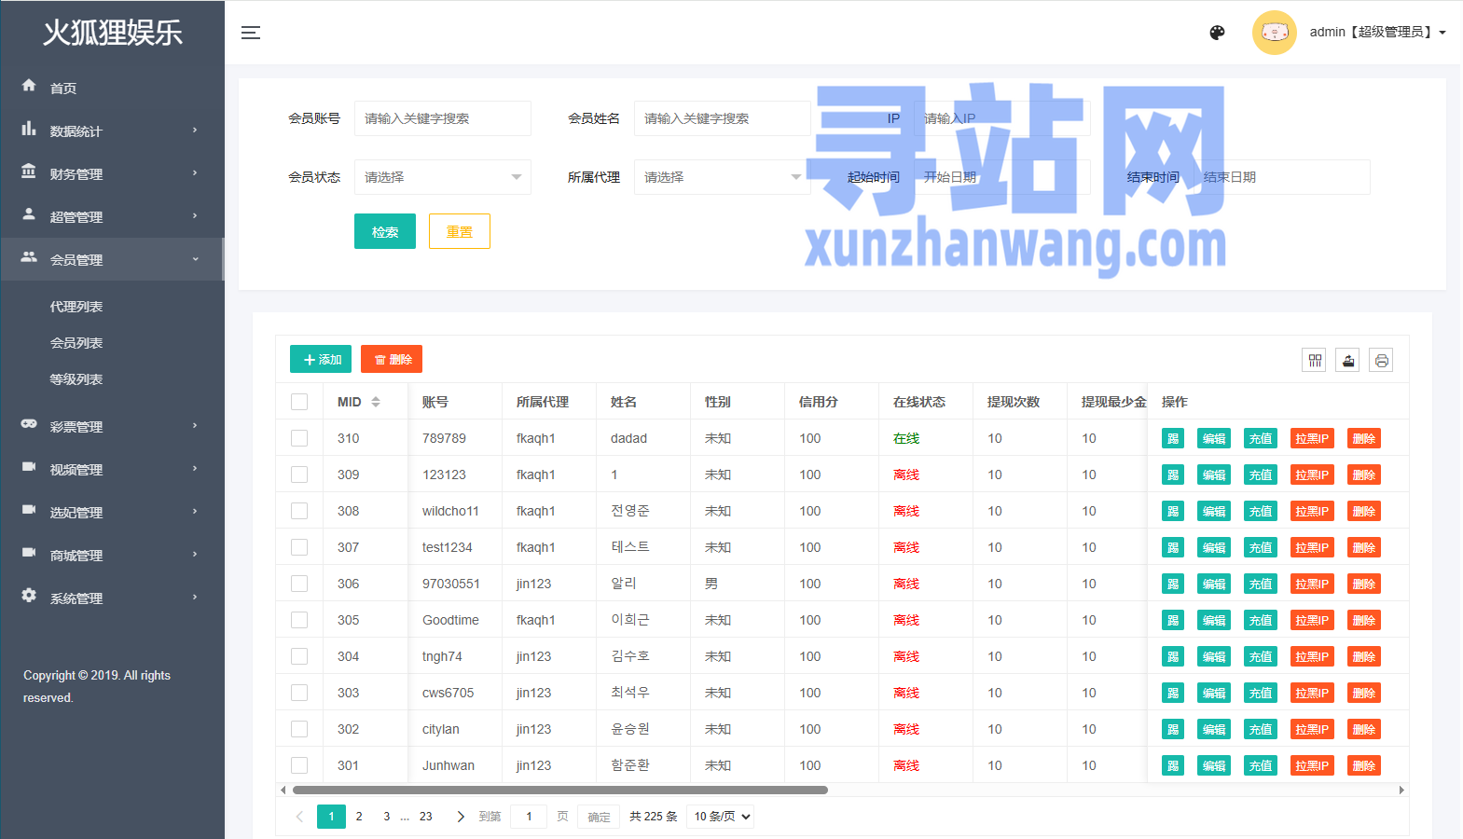The height and width of the screenshot is (839, 1463).
Task: Click the 踢 kick button for member 306
Action: 1173,585
